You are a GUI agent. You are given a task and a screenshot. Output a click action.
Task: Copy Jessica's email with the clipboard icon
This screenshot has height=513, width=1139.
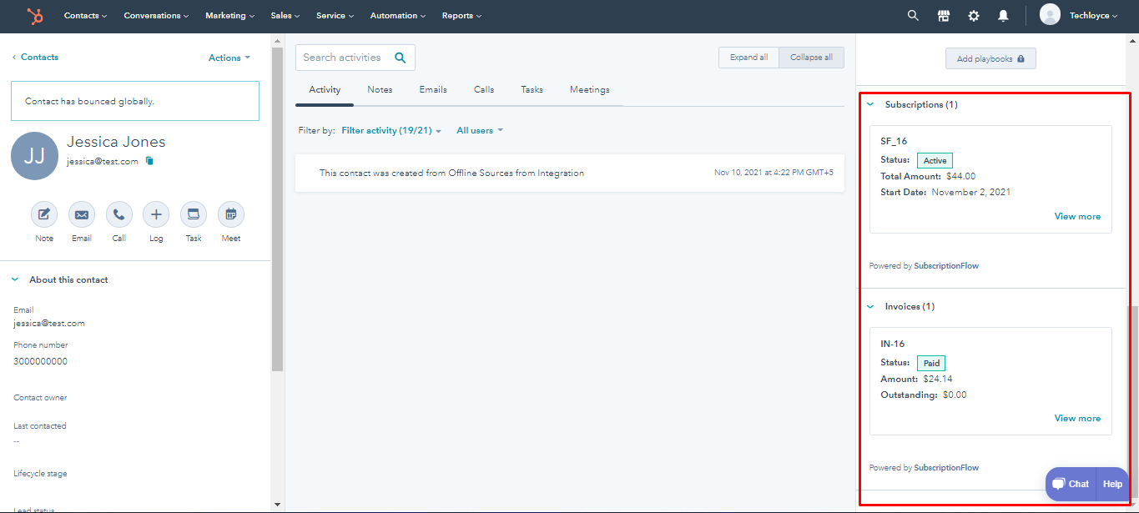click(x=150, y=161)
